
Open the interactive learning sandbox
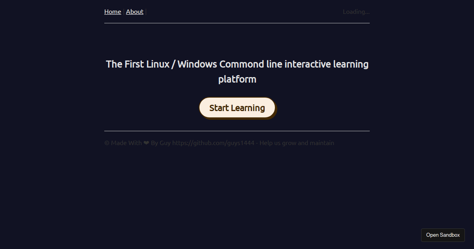[x=443, y=235]
